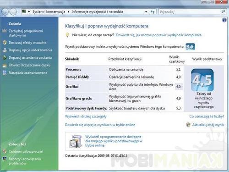Screen dimensions: 229x172
Task: Click the Forward navigation arrow button
Action: coord(13,11)
